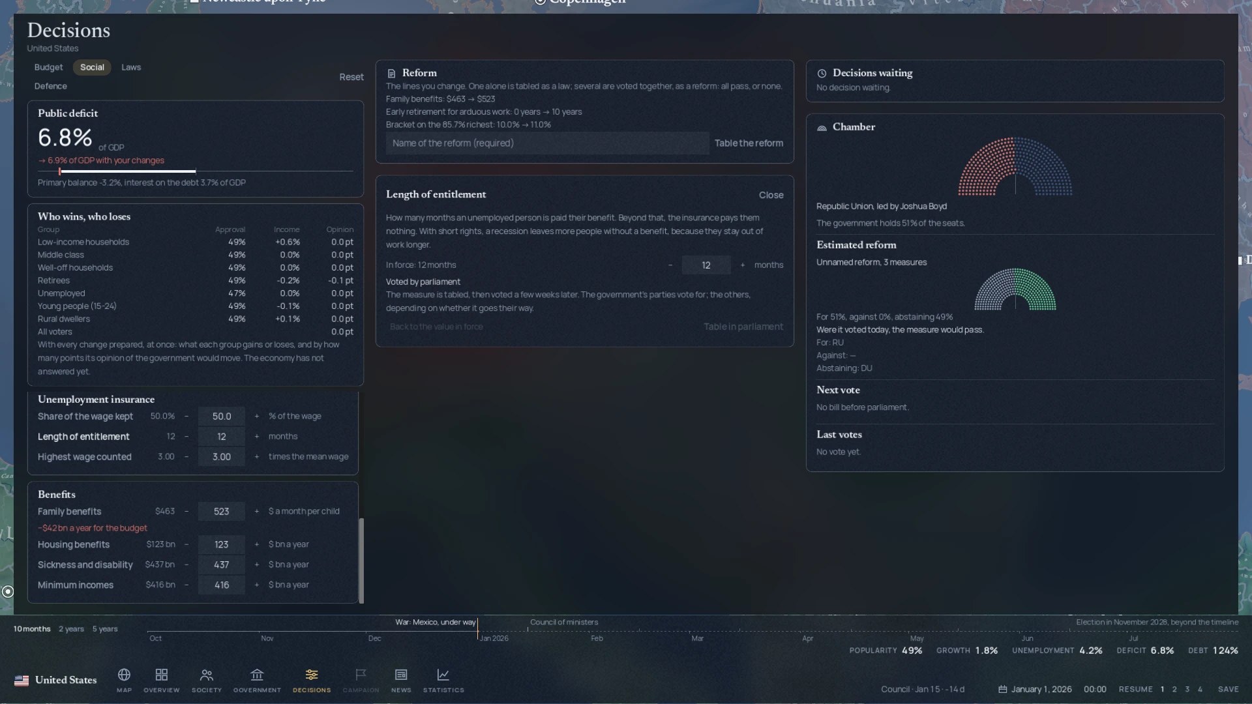Open the Laws tab

click(131, 67)
